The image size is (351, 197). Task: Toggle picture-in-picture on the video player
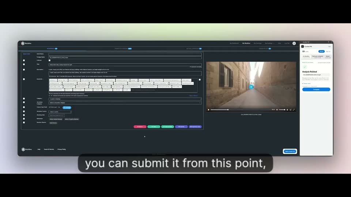point(291,110)
